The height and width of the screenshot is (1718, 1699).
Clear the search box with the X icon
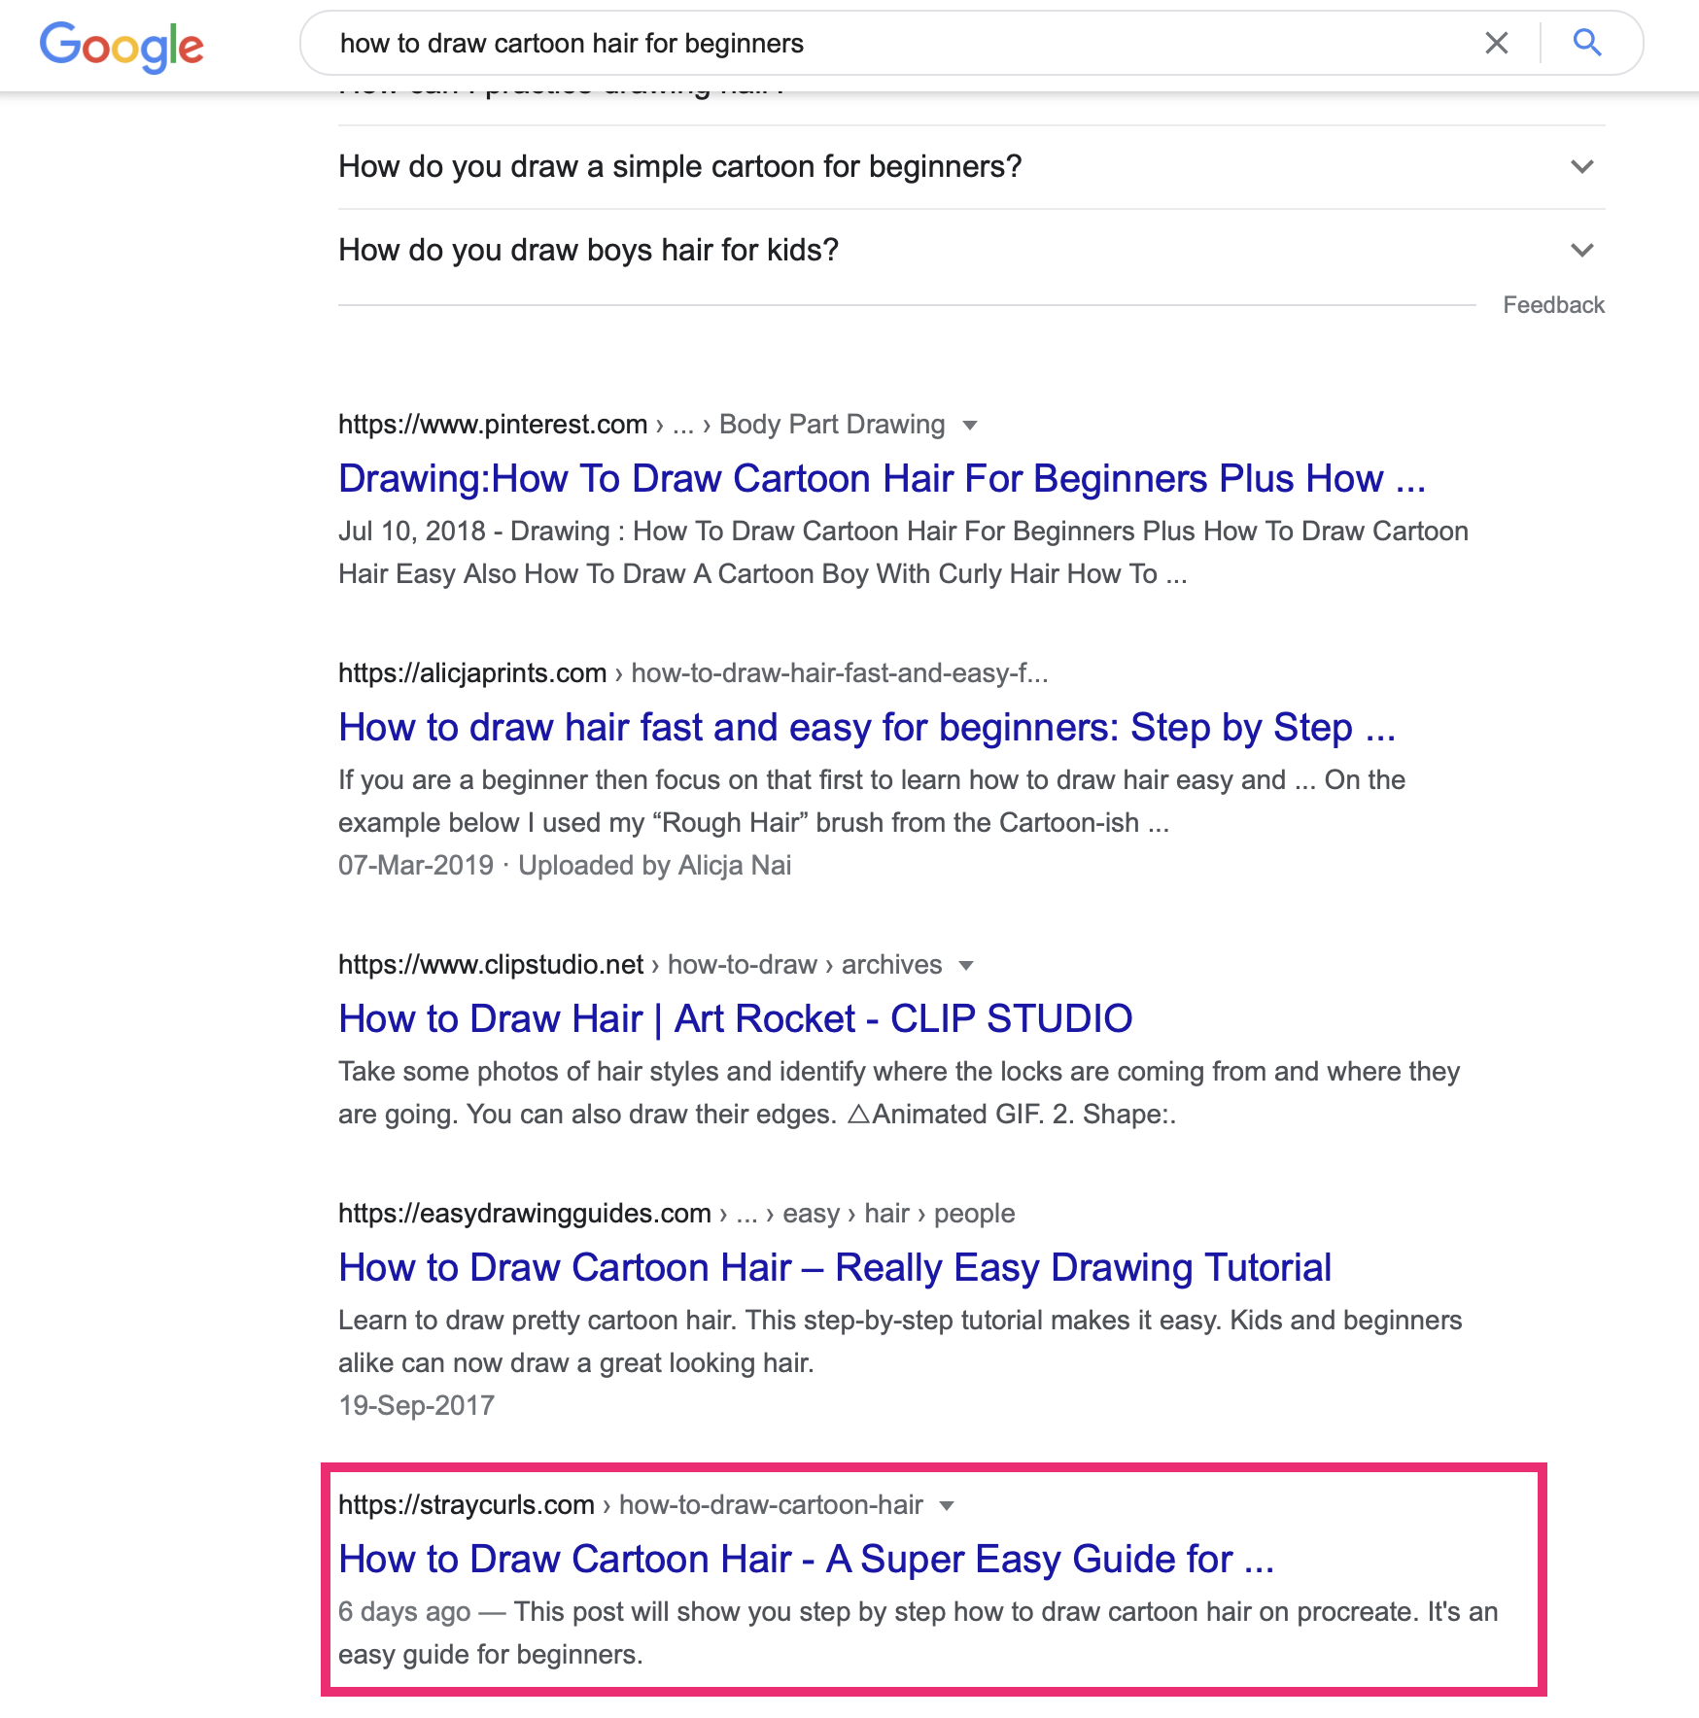[x=1496, y=43]
